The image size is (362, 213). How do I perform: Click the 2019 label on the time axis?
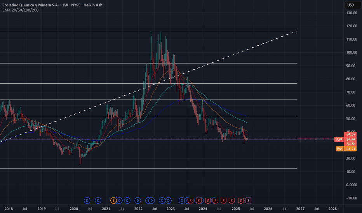click(42, 209)
